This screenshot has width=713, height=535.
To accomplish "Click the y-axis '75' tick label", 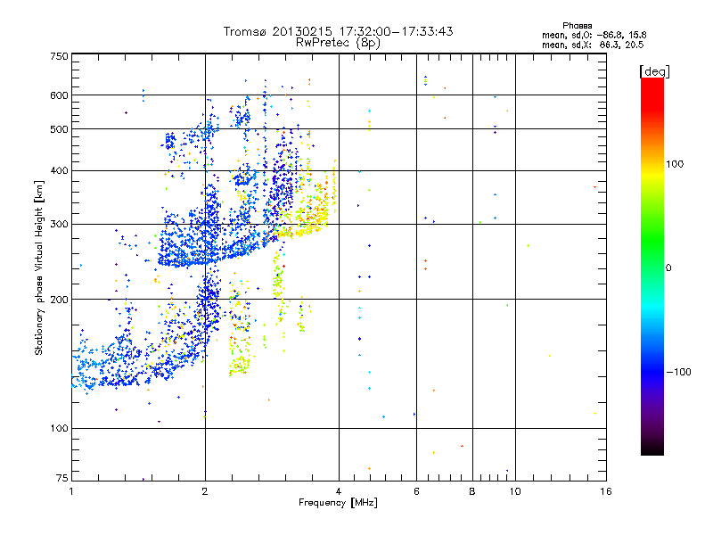I will click(x=62, y=478).
